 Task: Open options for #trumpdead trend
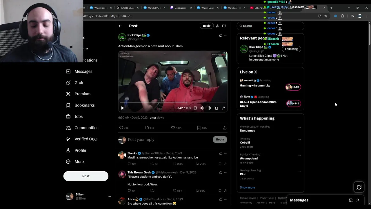[x=299, y=155]
